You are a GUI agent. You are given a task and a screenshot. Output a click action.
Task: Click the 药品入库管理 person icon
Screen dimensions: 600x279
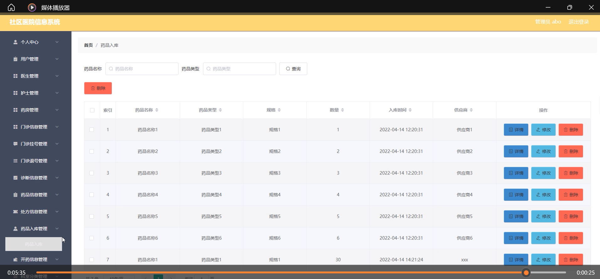(x=15, y=229)
